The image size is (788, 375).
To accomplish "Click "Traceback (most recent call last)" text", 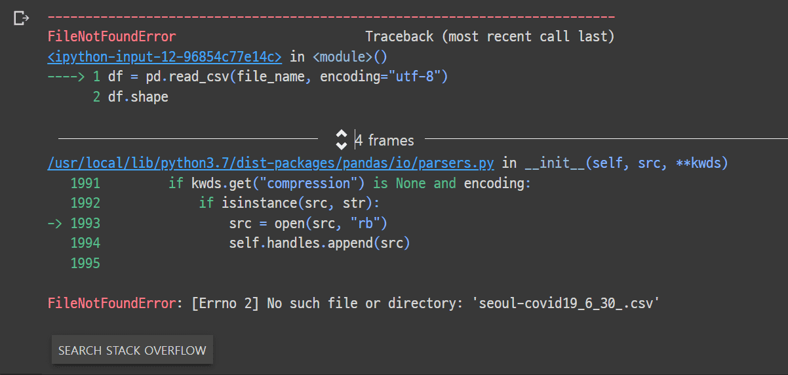I will (x=490, y=36).
